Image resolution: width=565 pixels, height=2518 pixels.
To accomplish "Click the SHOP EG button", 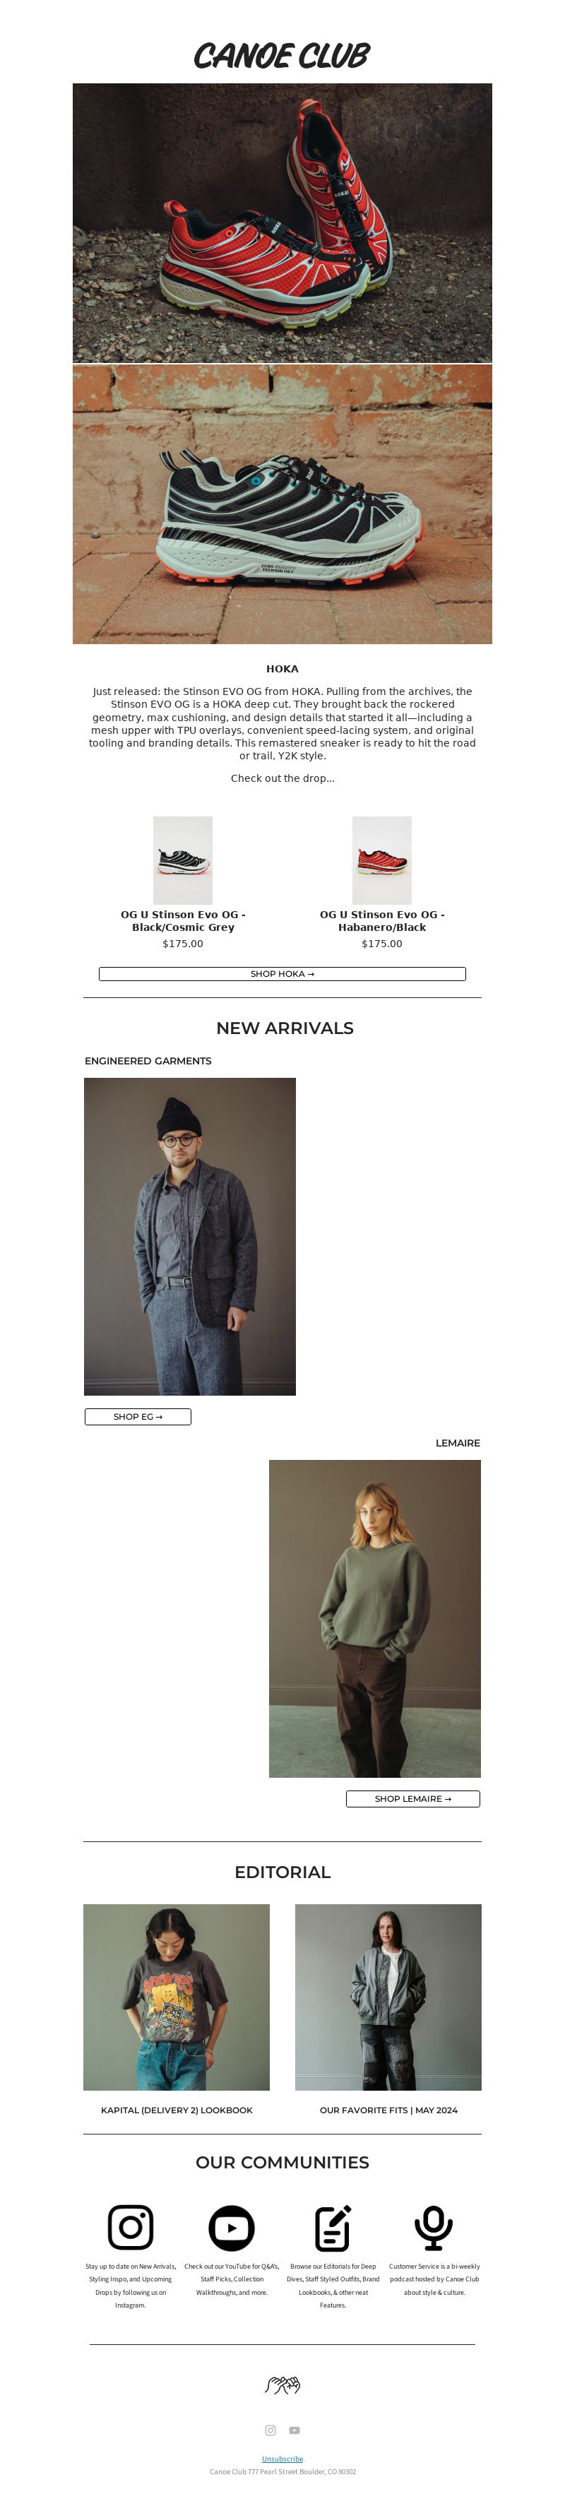I will coord(138,1416).
